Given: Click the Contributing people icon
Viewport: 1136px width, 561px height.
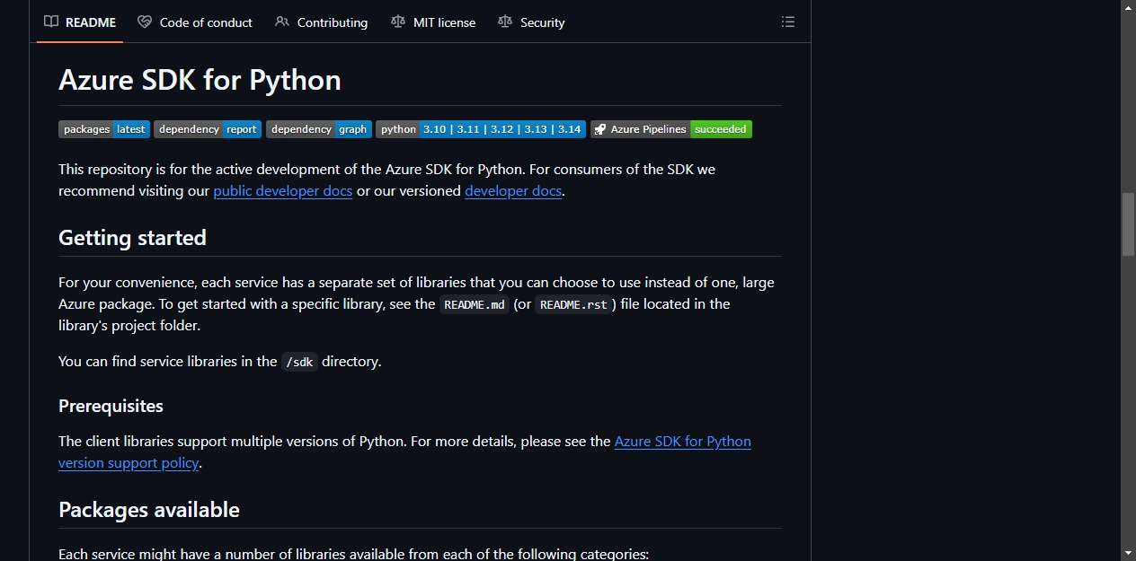Looking at the screenshot, I should 282,22.
